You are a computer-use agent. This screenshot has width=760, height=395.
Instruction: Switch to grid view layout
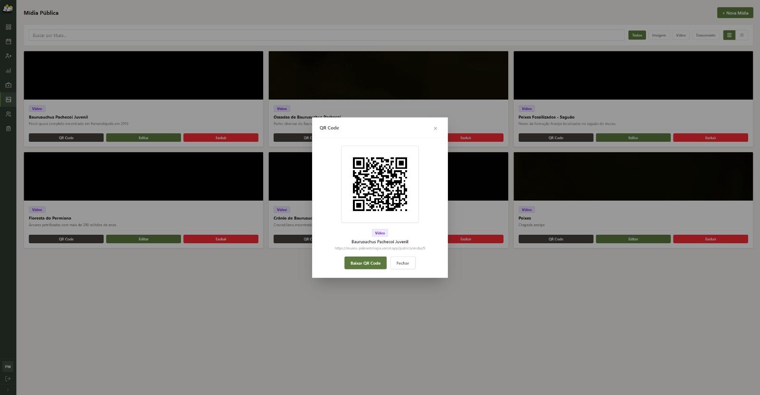point(729,35)
